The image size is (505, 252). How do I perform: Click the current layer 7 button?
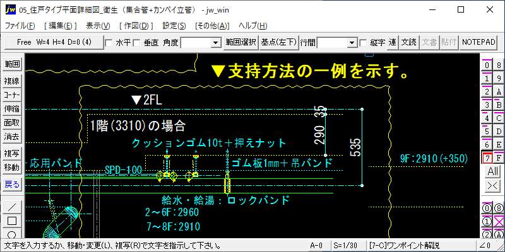click(x=487, y=158)
